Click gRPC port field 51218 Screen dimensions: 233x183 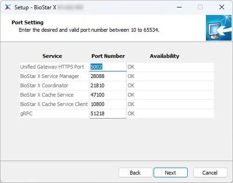(108, 113)
